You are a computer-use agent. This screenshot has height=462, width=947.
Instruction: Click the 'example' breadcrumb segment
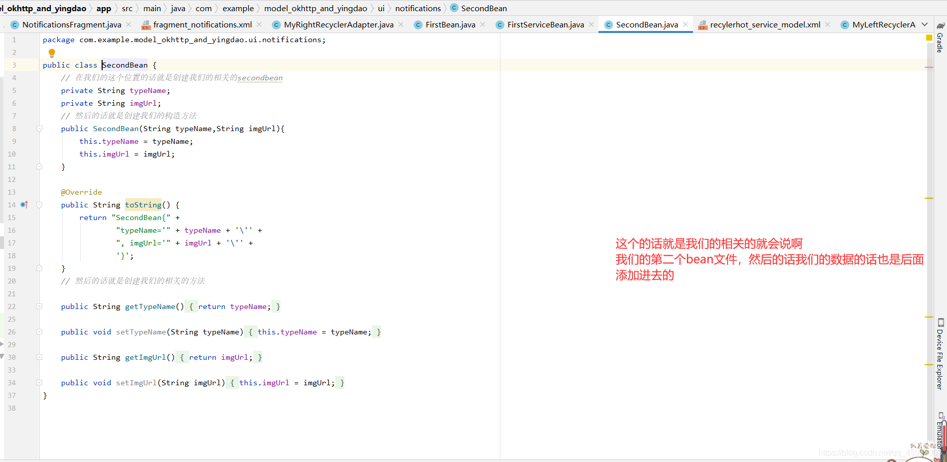238,8
